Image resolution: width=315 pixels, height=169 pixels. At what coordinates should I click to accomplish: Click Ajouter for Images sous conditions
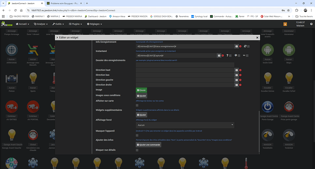coord(141,96)
